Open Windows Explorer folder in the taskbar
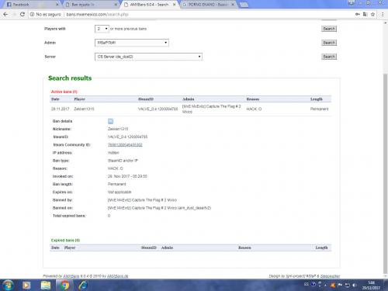The width and height of the screenshot is (388, 291). point(46,285)
